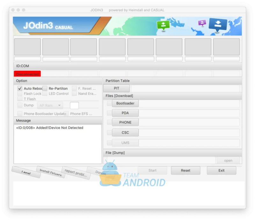
Task: Click the File [Dump] section header
Action: tap(115, 153)
